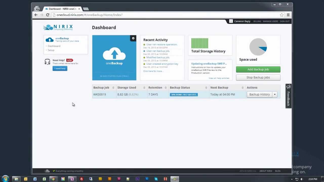The height and width of the screenshot is (182, 324).
Task: Sort table by Storage Used column
Action: pos(131,87)
